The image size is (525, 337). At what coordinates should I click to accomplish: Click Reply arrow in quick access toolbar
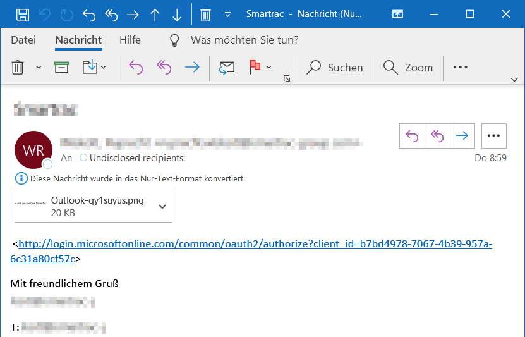pyautogui.click(x=89, y=15)
